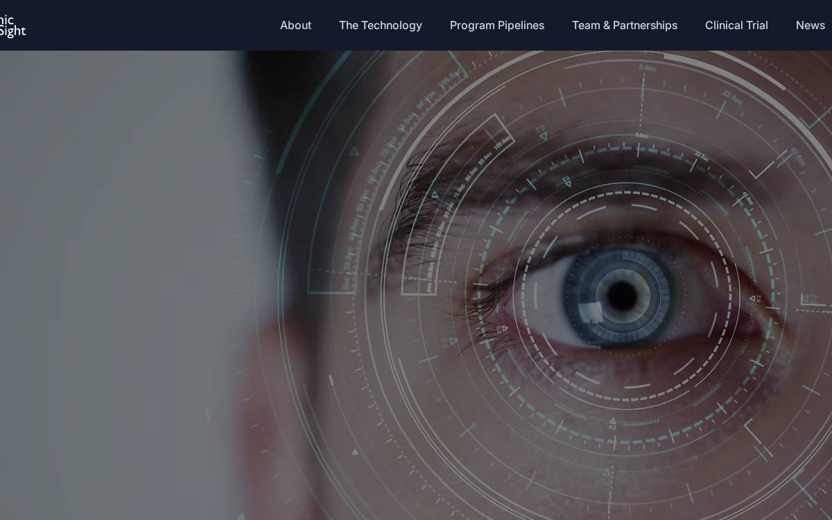Open Team & Partnerships section
The image size is (832, 520).
[x=624, y=26]
